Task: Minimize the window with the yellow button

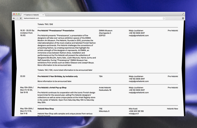Action: (x=16, y=14)
